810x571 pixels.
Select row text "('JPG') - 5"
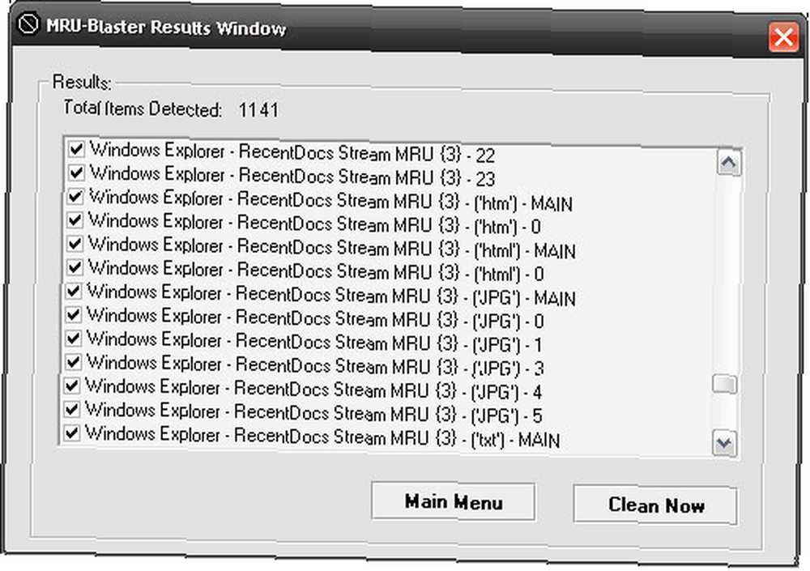pos(313,413)
